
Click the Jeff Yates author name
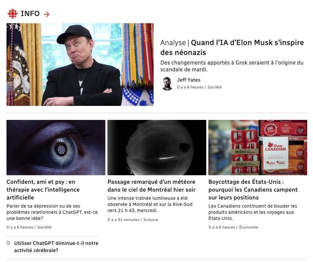point(188,80)
